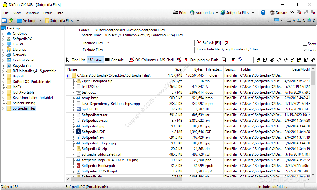Click the Donate coffee cup icon
317x190 pixels.
272,13
